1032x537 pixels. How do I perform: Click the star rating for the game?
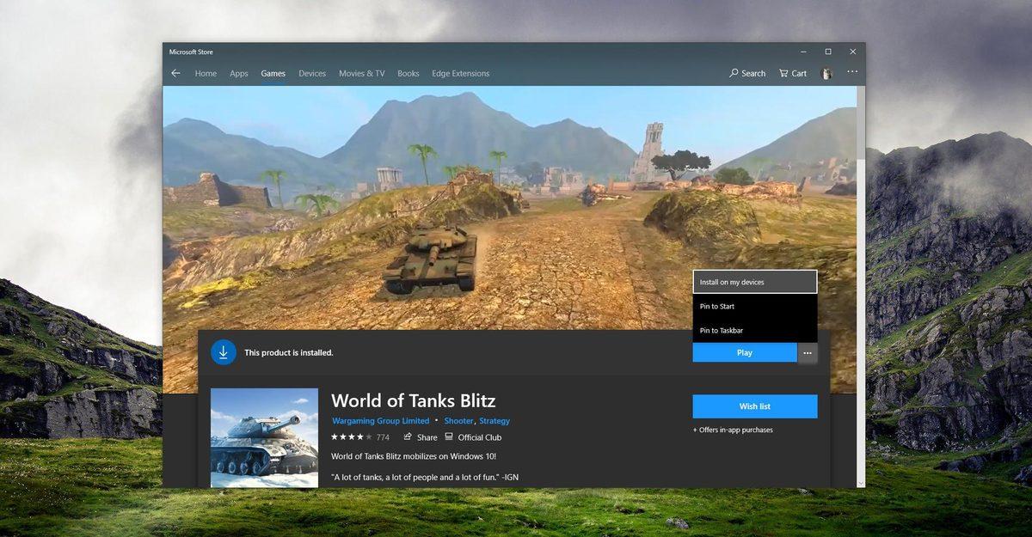pyautogui.click(x=352, y=437)
